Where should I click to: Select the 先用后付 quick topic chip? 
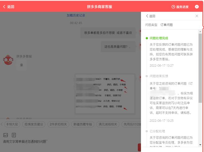click(x=131, y=124)
